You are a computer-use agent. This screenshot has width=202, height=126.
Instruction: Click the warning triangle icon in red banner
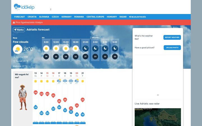coord(14,22)
